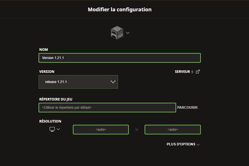Click PARCOURIR to browse for a folder

click(x=187, y=108)
